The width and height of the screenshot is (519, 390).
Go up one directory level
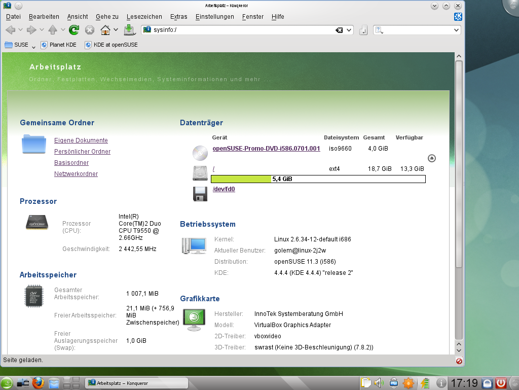pos(53,29)
